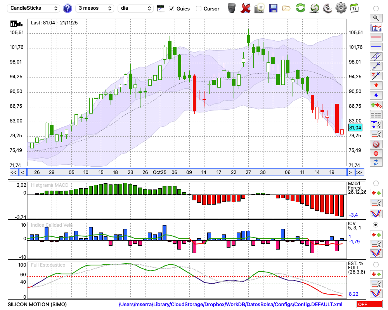Click the green refresh arrows icon
Screen dimensions: 388x310
point(300,8)
